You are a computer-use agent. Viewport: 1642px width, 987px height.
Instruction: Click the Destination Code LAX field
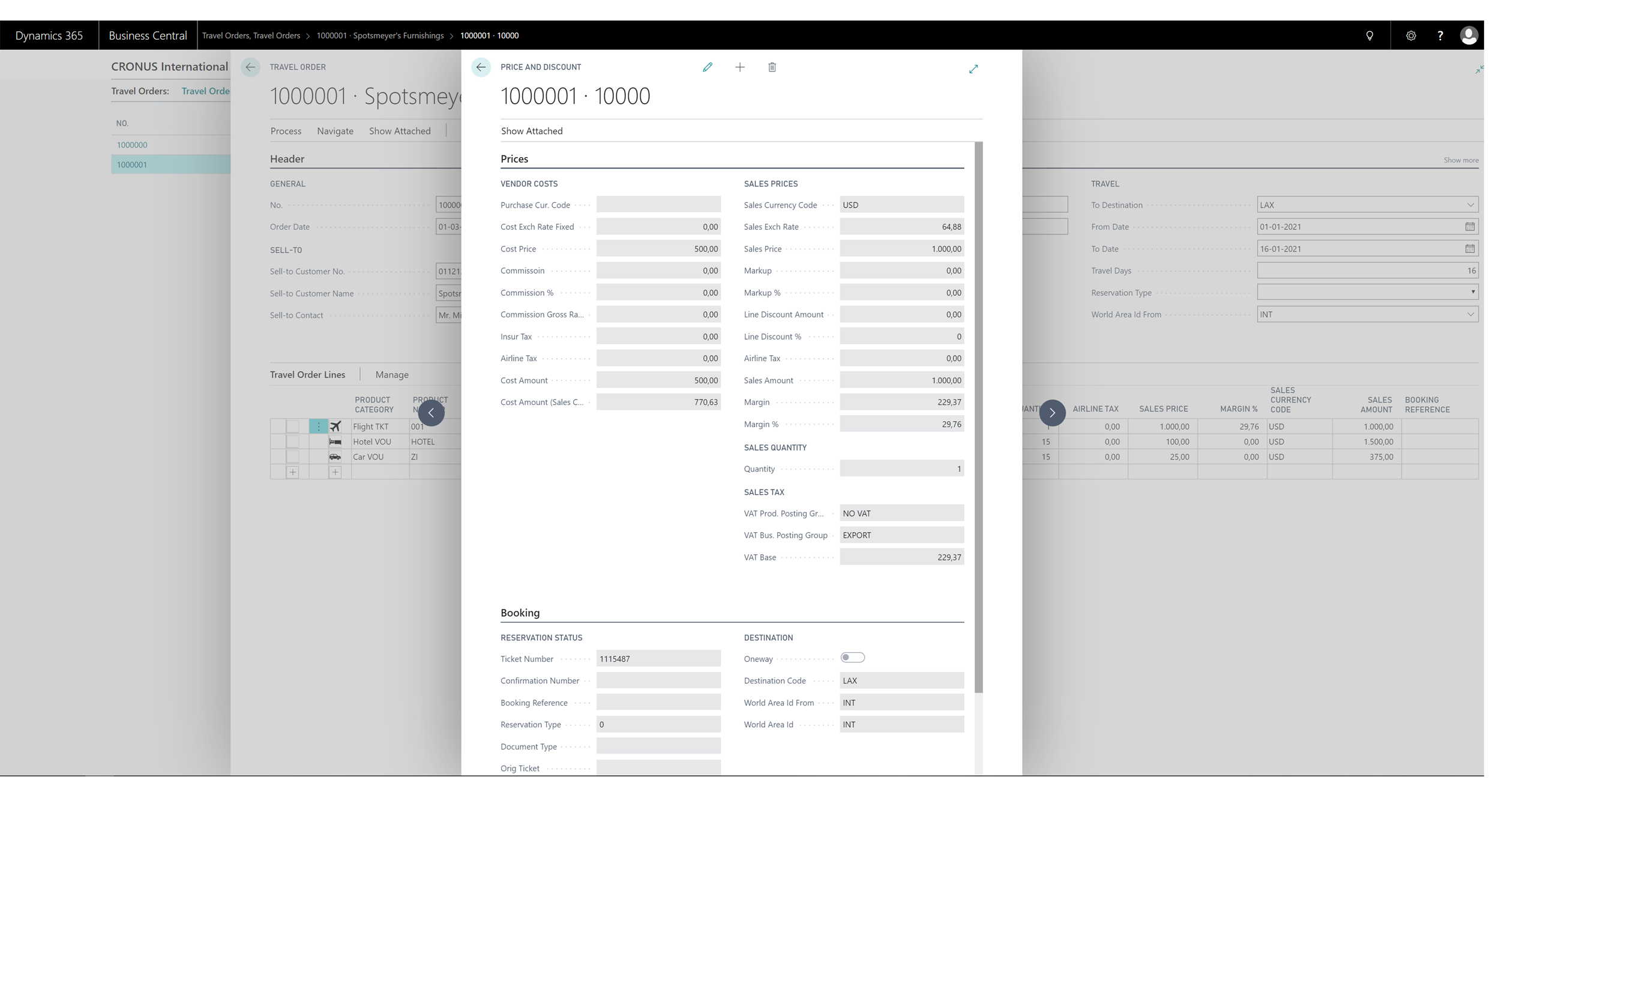coord(901,680)
